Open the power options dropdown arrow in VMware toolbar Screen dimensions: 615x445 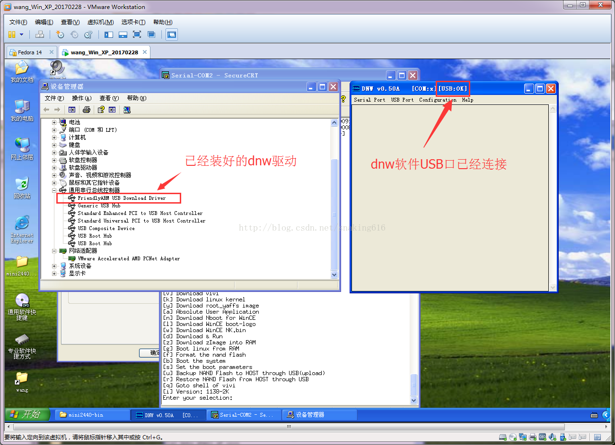click(21, 34)
